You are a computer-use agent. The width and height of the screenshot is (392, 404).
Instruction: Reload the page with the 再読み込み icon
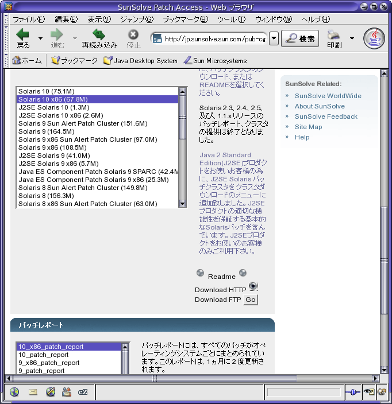[x=99, y=34]
